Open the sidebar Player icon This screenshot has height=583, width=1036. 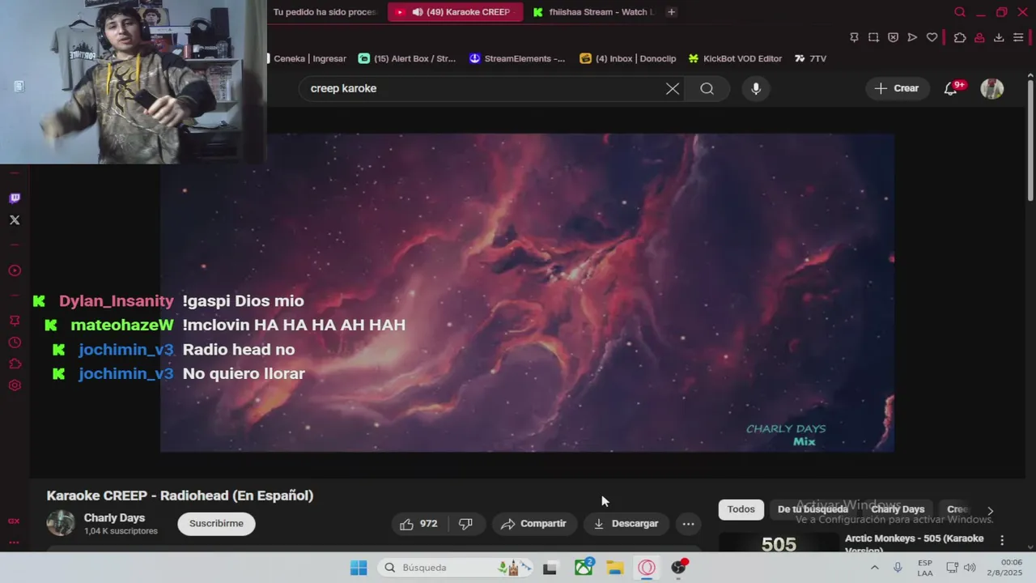click(x=15, y=270)
